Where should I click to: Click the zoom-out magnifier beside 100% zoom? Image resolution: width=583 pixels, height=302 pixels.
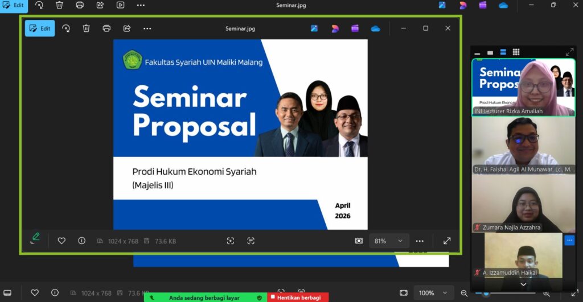coord(465,293)
